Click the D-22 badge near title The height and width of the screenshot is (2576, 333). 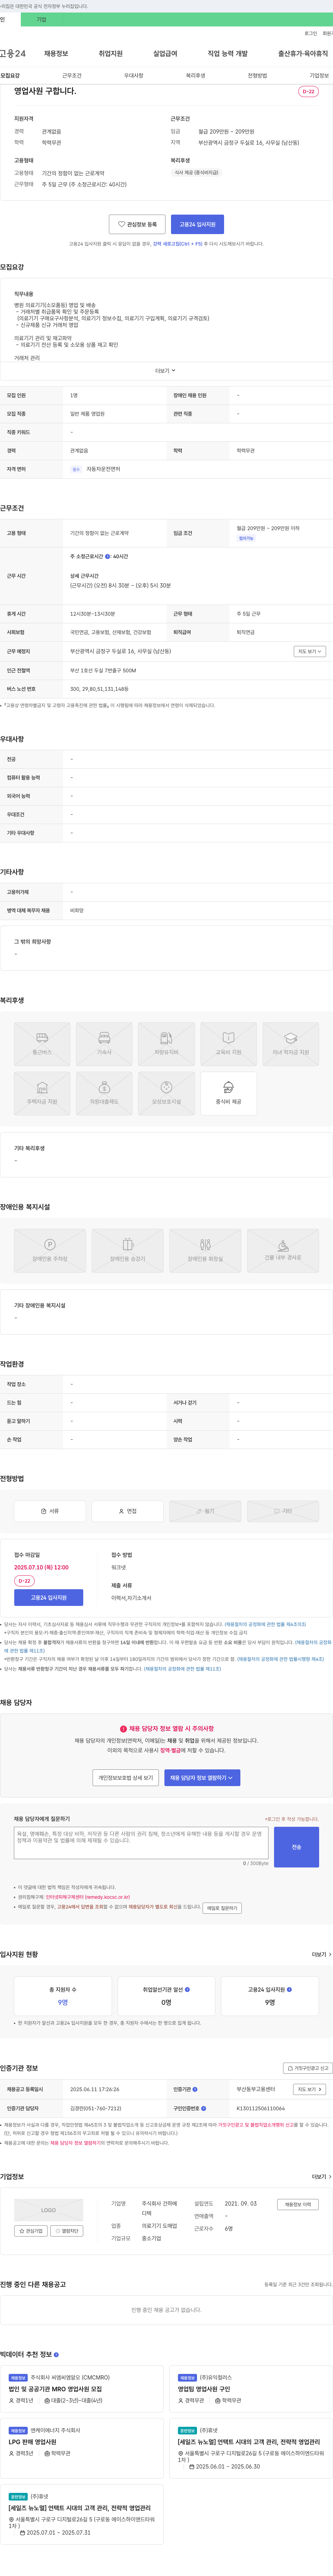pos(308,91)
